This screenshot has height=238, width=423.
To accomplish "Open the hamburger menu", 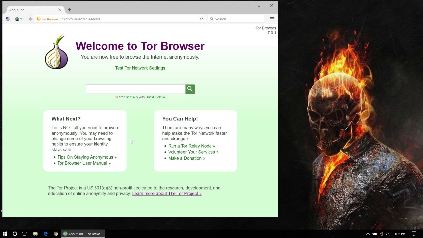I will pos(272,19).
